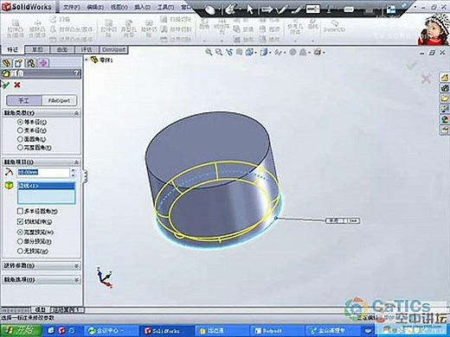Click the Section View icon

coord(239,52)
